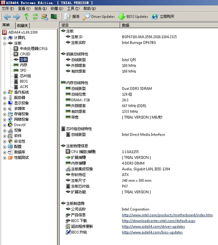Expand the 操作系统 tree node
Viewport: 218px width, 245px height.
point(5,92)
